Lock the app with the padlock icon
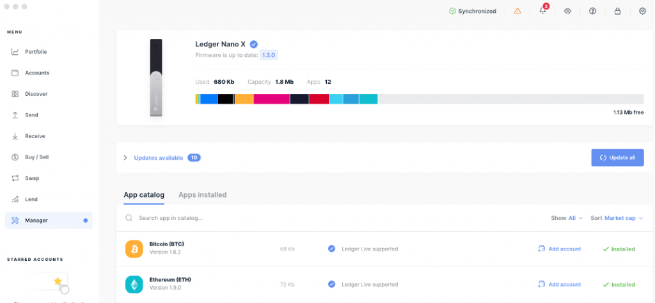 click(x=617, y=11)
